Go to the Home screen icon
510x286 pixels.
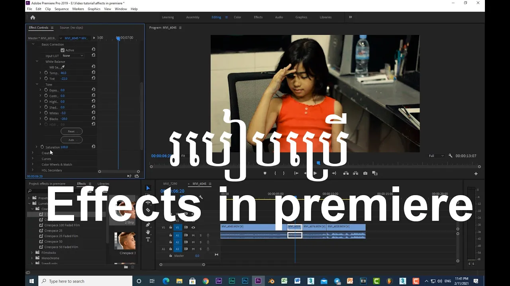33,17
